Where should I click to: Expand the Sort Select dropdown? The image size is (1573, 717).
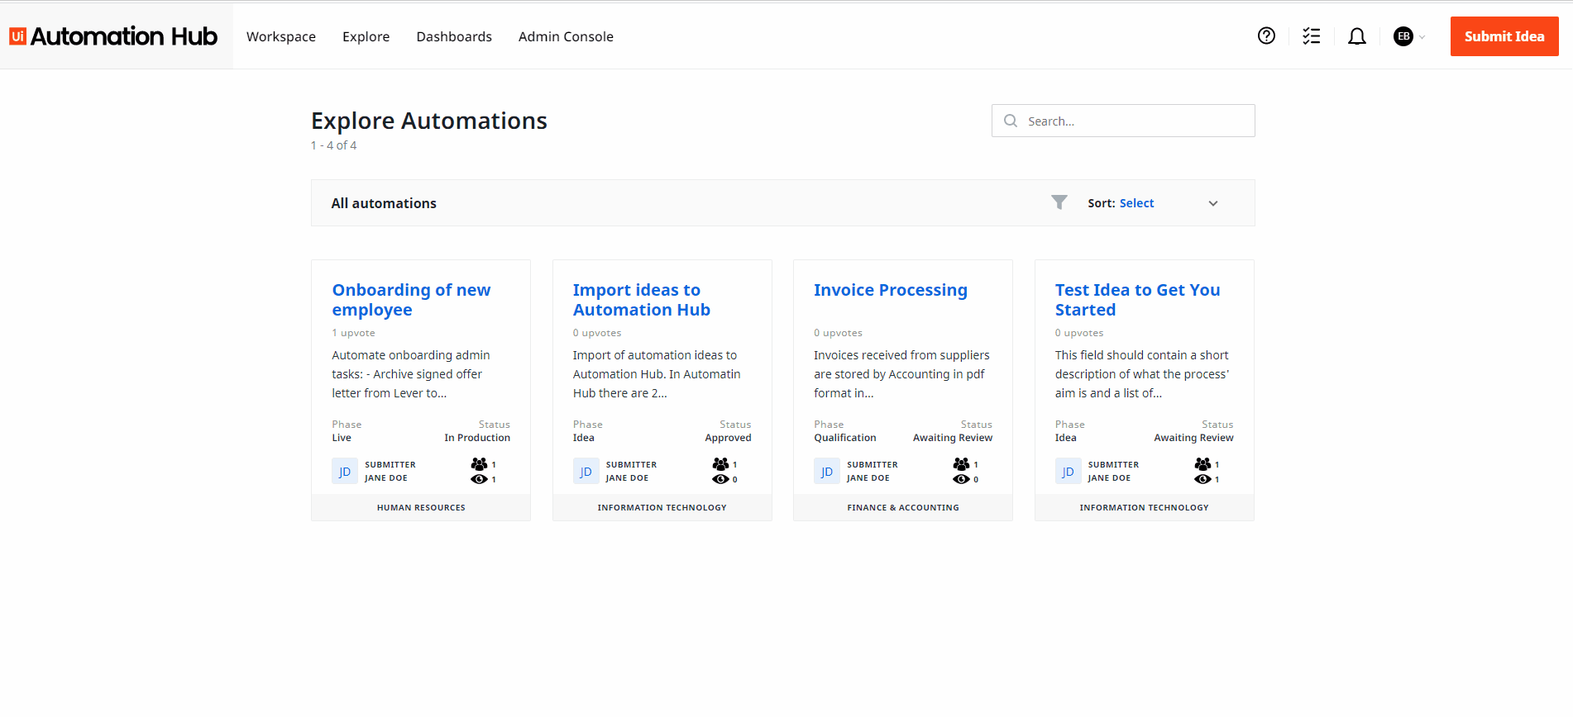(1136, 203)
